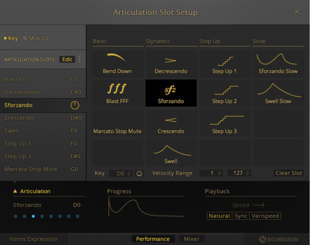Pick the Marcato Stop Mute tile
This screenshot has width=310, height=245.
point(118,123)
